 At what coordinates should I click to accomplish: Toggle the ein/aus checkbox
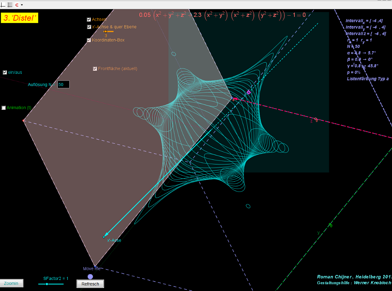tap(5, 72)
